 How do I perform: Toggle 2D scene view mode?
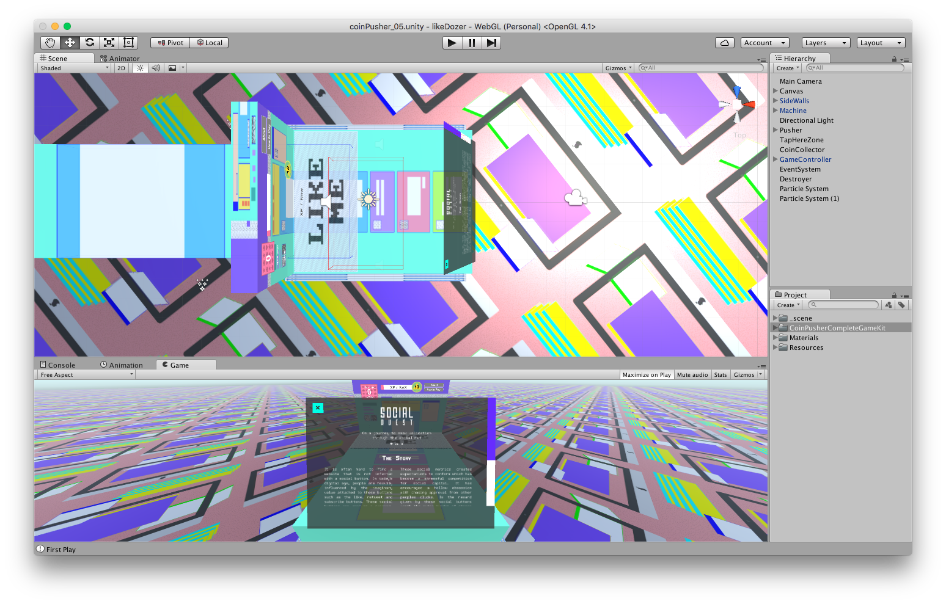click(x=121, y=68)
